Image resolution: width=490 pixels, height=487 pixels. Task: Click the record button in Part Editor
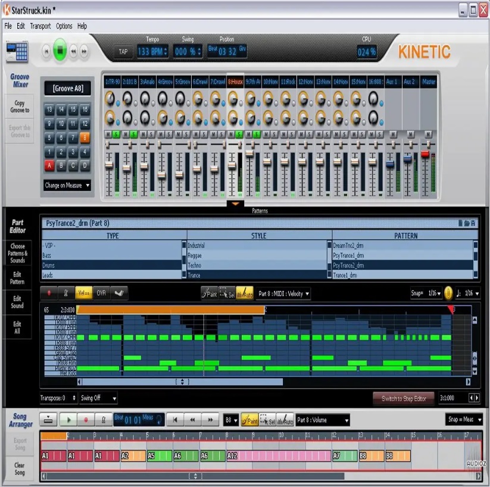[x=49, y=294]
